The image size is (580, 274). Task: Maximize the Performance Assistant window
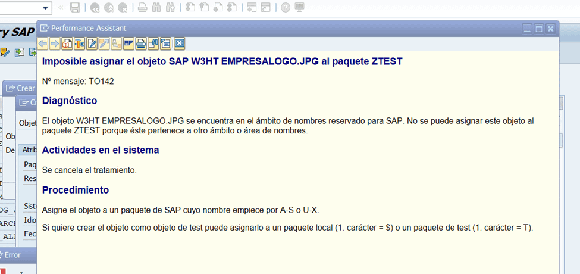[x=539, y=28]
